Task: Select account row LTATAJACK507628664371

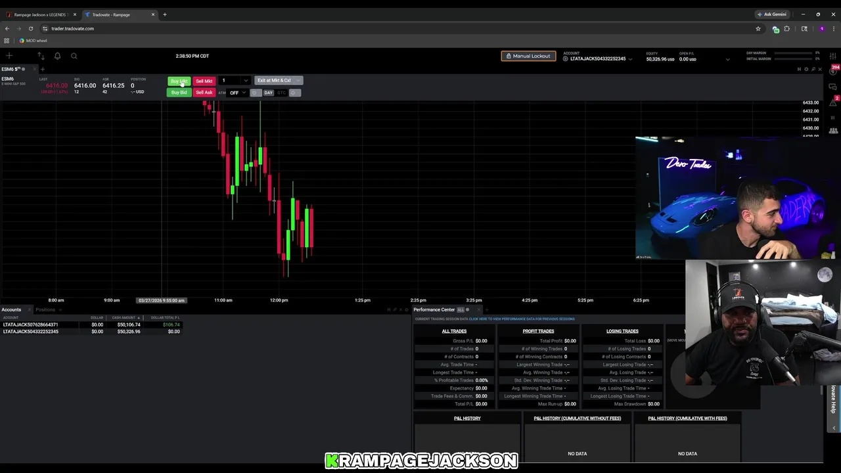Action: 91,325
